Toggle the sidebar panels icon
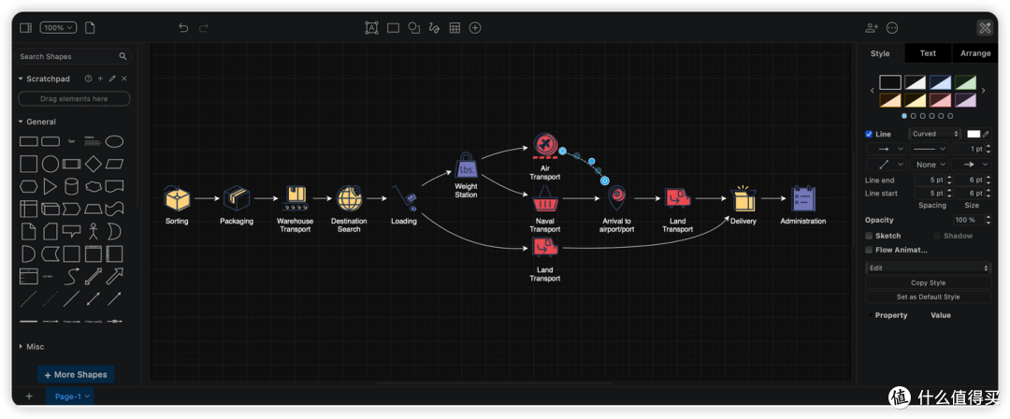This screenshot has height=419, width=1010. point(26,28)
